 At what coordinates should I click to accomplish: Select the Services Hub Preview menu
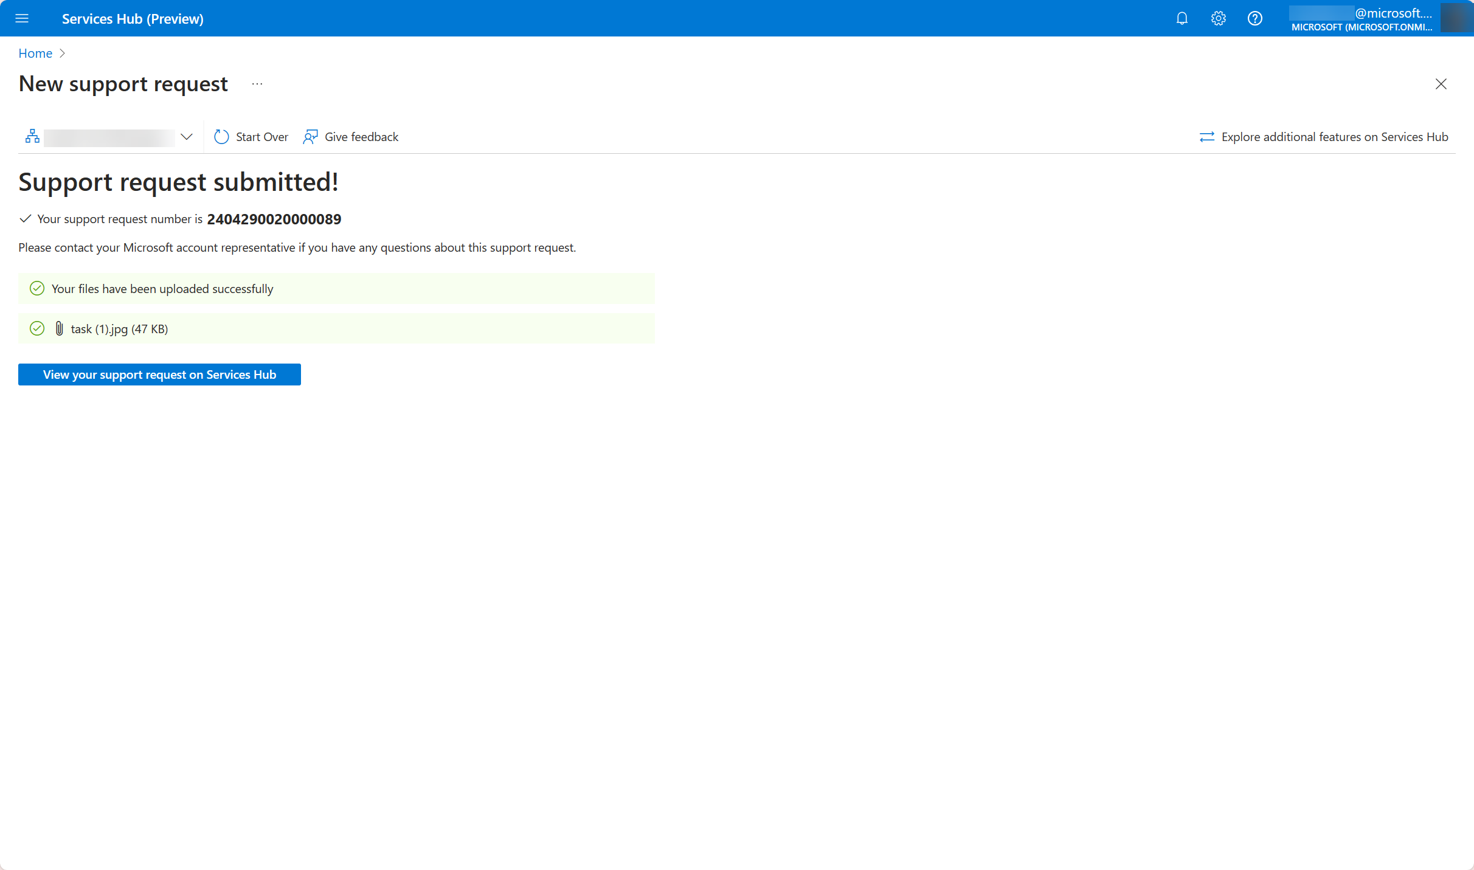tap(22, 18)
